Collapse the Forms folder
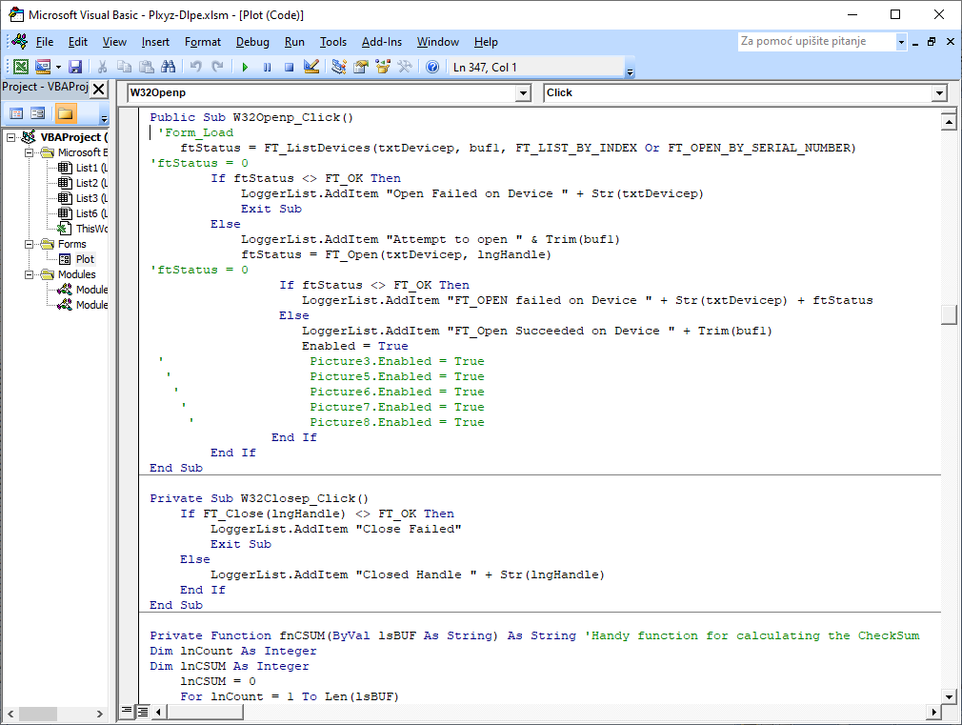Screen dimensions: 962x725 coord(29,244)
